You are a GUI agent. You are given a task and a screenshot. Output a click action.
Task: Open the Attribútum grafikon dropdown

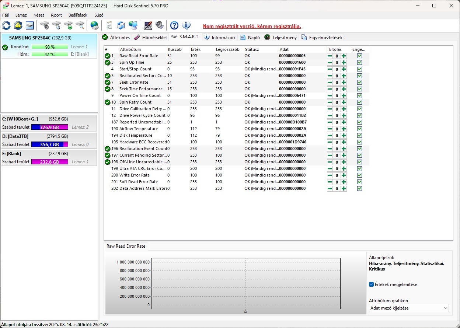point(409,308)
